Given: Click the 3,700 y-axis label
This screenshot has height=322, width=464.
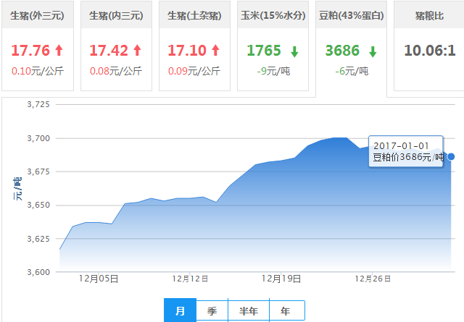Looking at the screenshot, I should (38, 138).
